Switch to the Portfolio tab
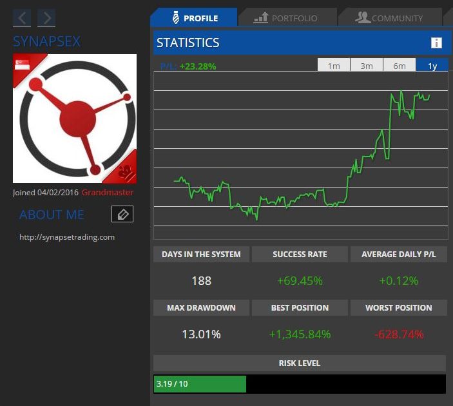Screen dimensions: 453x406 coord(286,18)
